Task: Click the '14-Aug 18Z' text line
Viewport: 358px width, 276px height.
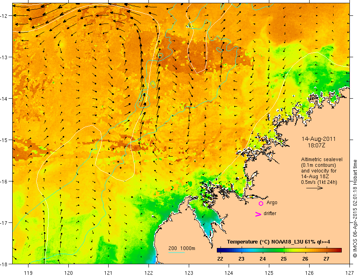Action: (316, 177)
